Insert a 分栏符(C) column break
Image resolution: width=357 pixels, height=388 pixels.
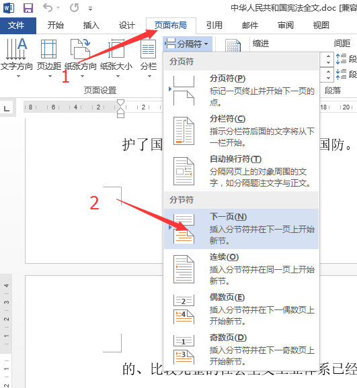pyautogui.click(x=241, y=131)
